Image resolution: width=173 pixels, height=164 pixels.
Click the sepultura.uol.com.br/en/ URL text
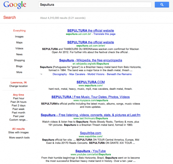coord(91,46)
